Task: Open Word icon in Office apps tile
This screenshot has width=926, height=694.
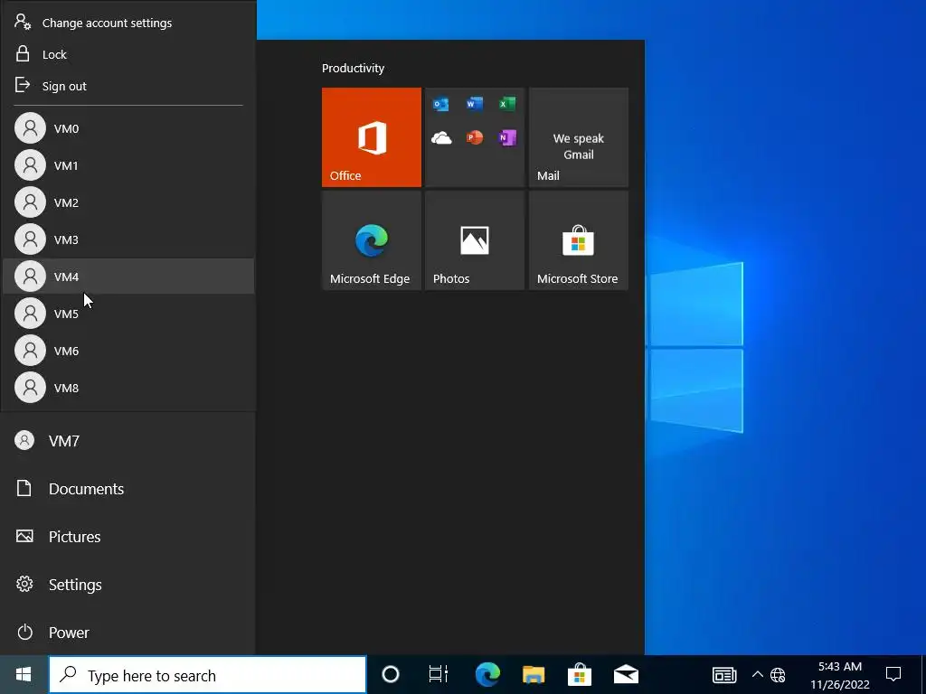Action: (474, 105)
